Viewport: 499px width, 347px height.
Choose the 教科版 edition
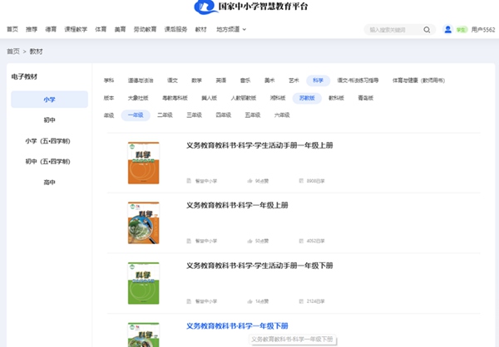(x=336, y=98)
